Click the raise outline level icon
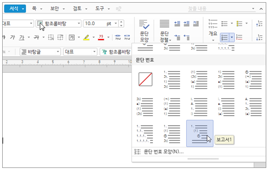 click(x=259, y=23)
